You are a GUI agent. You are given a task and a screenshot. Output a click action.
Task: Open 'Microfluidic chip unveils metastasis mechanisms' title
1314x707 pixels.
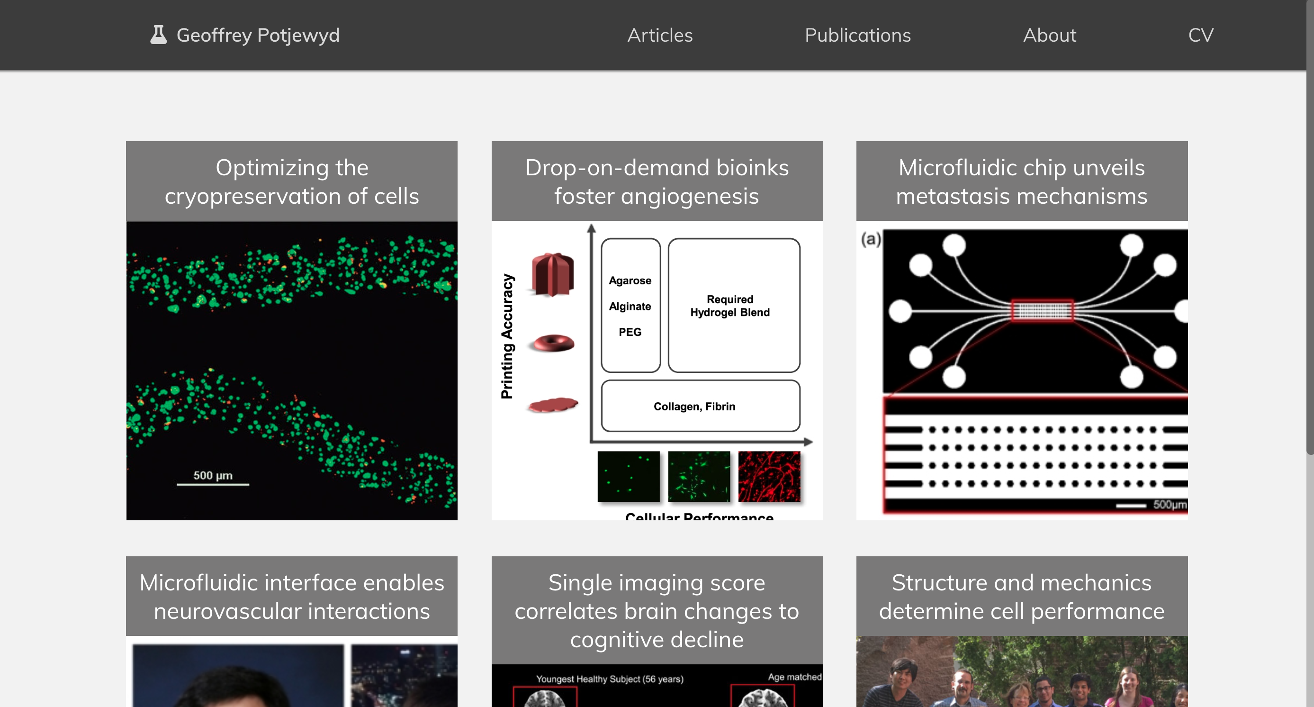point(1022,181)
